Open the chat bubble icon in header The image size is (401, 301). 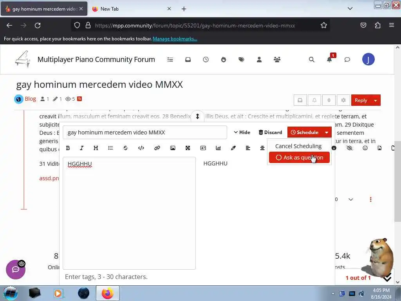[x=347, y=60]
